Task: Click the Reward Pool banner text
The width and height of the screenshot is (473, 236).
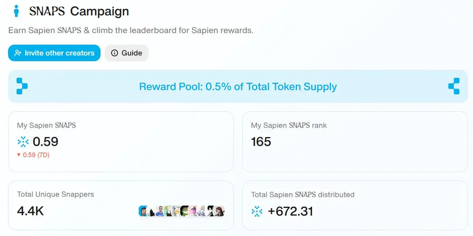Action: coord(238,87)
